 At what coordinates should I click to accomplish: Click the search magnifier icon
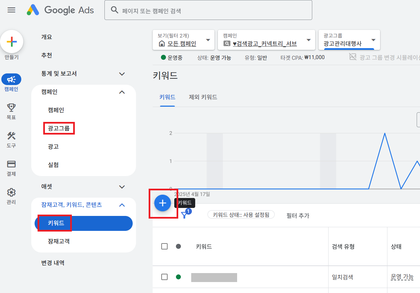[x=114, y=10]
